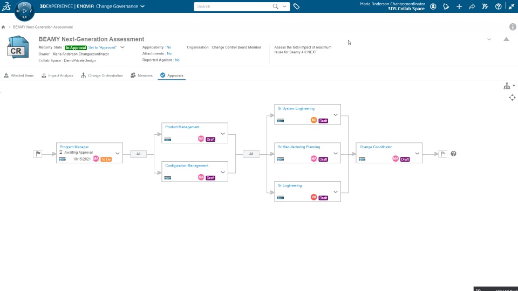The image size is (518, 291).
Task: Click the route start flag icon
Action: 38,154
